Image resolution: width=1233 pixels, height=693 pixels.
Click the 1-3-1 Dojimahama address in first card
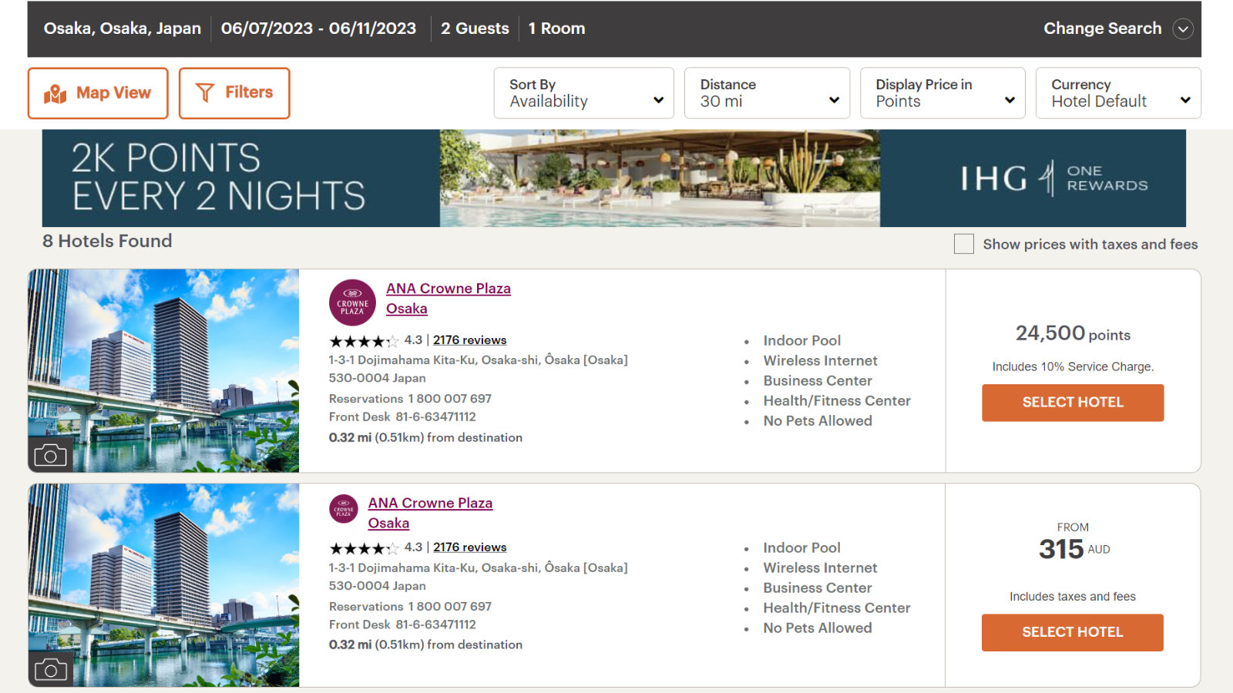coord(478,369)
